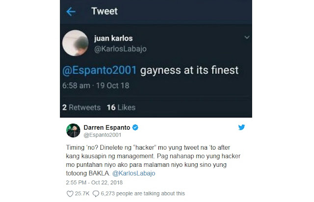
Task: Click the Twitter bird logo icon
Action: pos(241,127)
